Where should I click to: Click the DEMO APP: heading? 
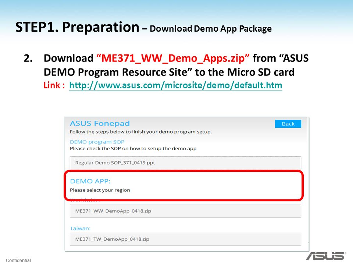coord(90,181)
